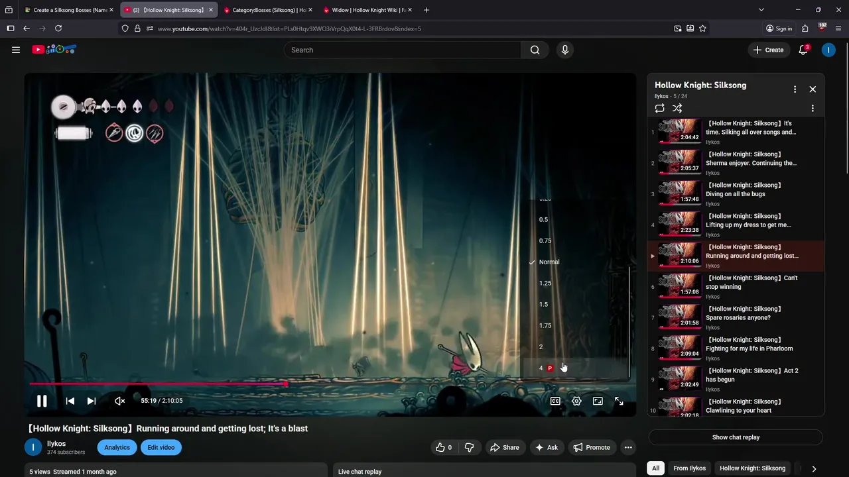Like this video
Screen dimensions: 849x477
(444, 447)
